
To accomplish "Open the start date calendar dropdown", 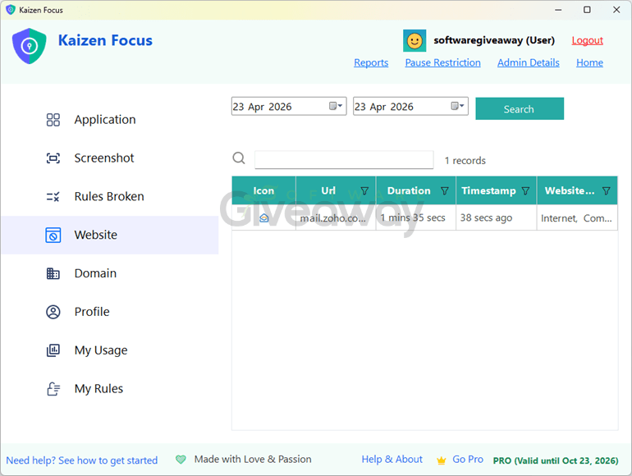I will tap(336, 106).
